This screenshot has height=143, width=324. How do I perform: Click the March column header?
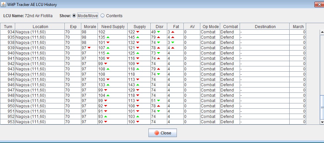click(298, 27)
